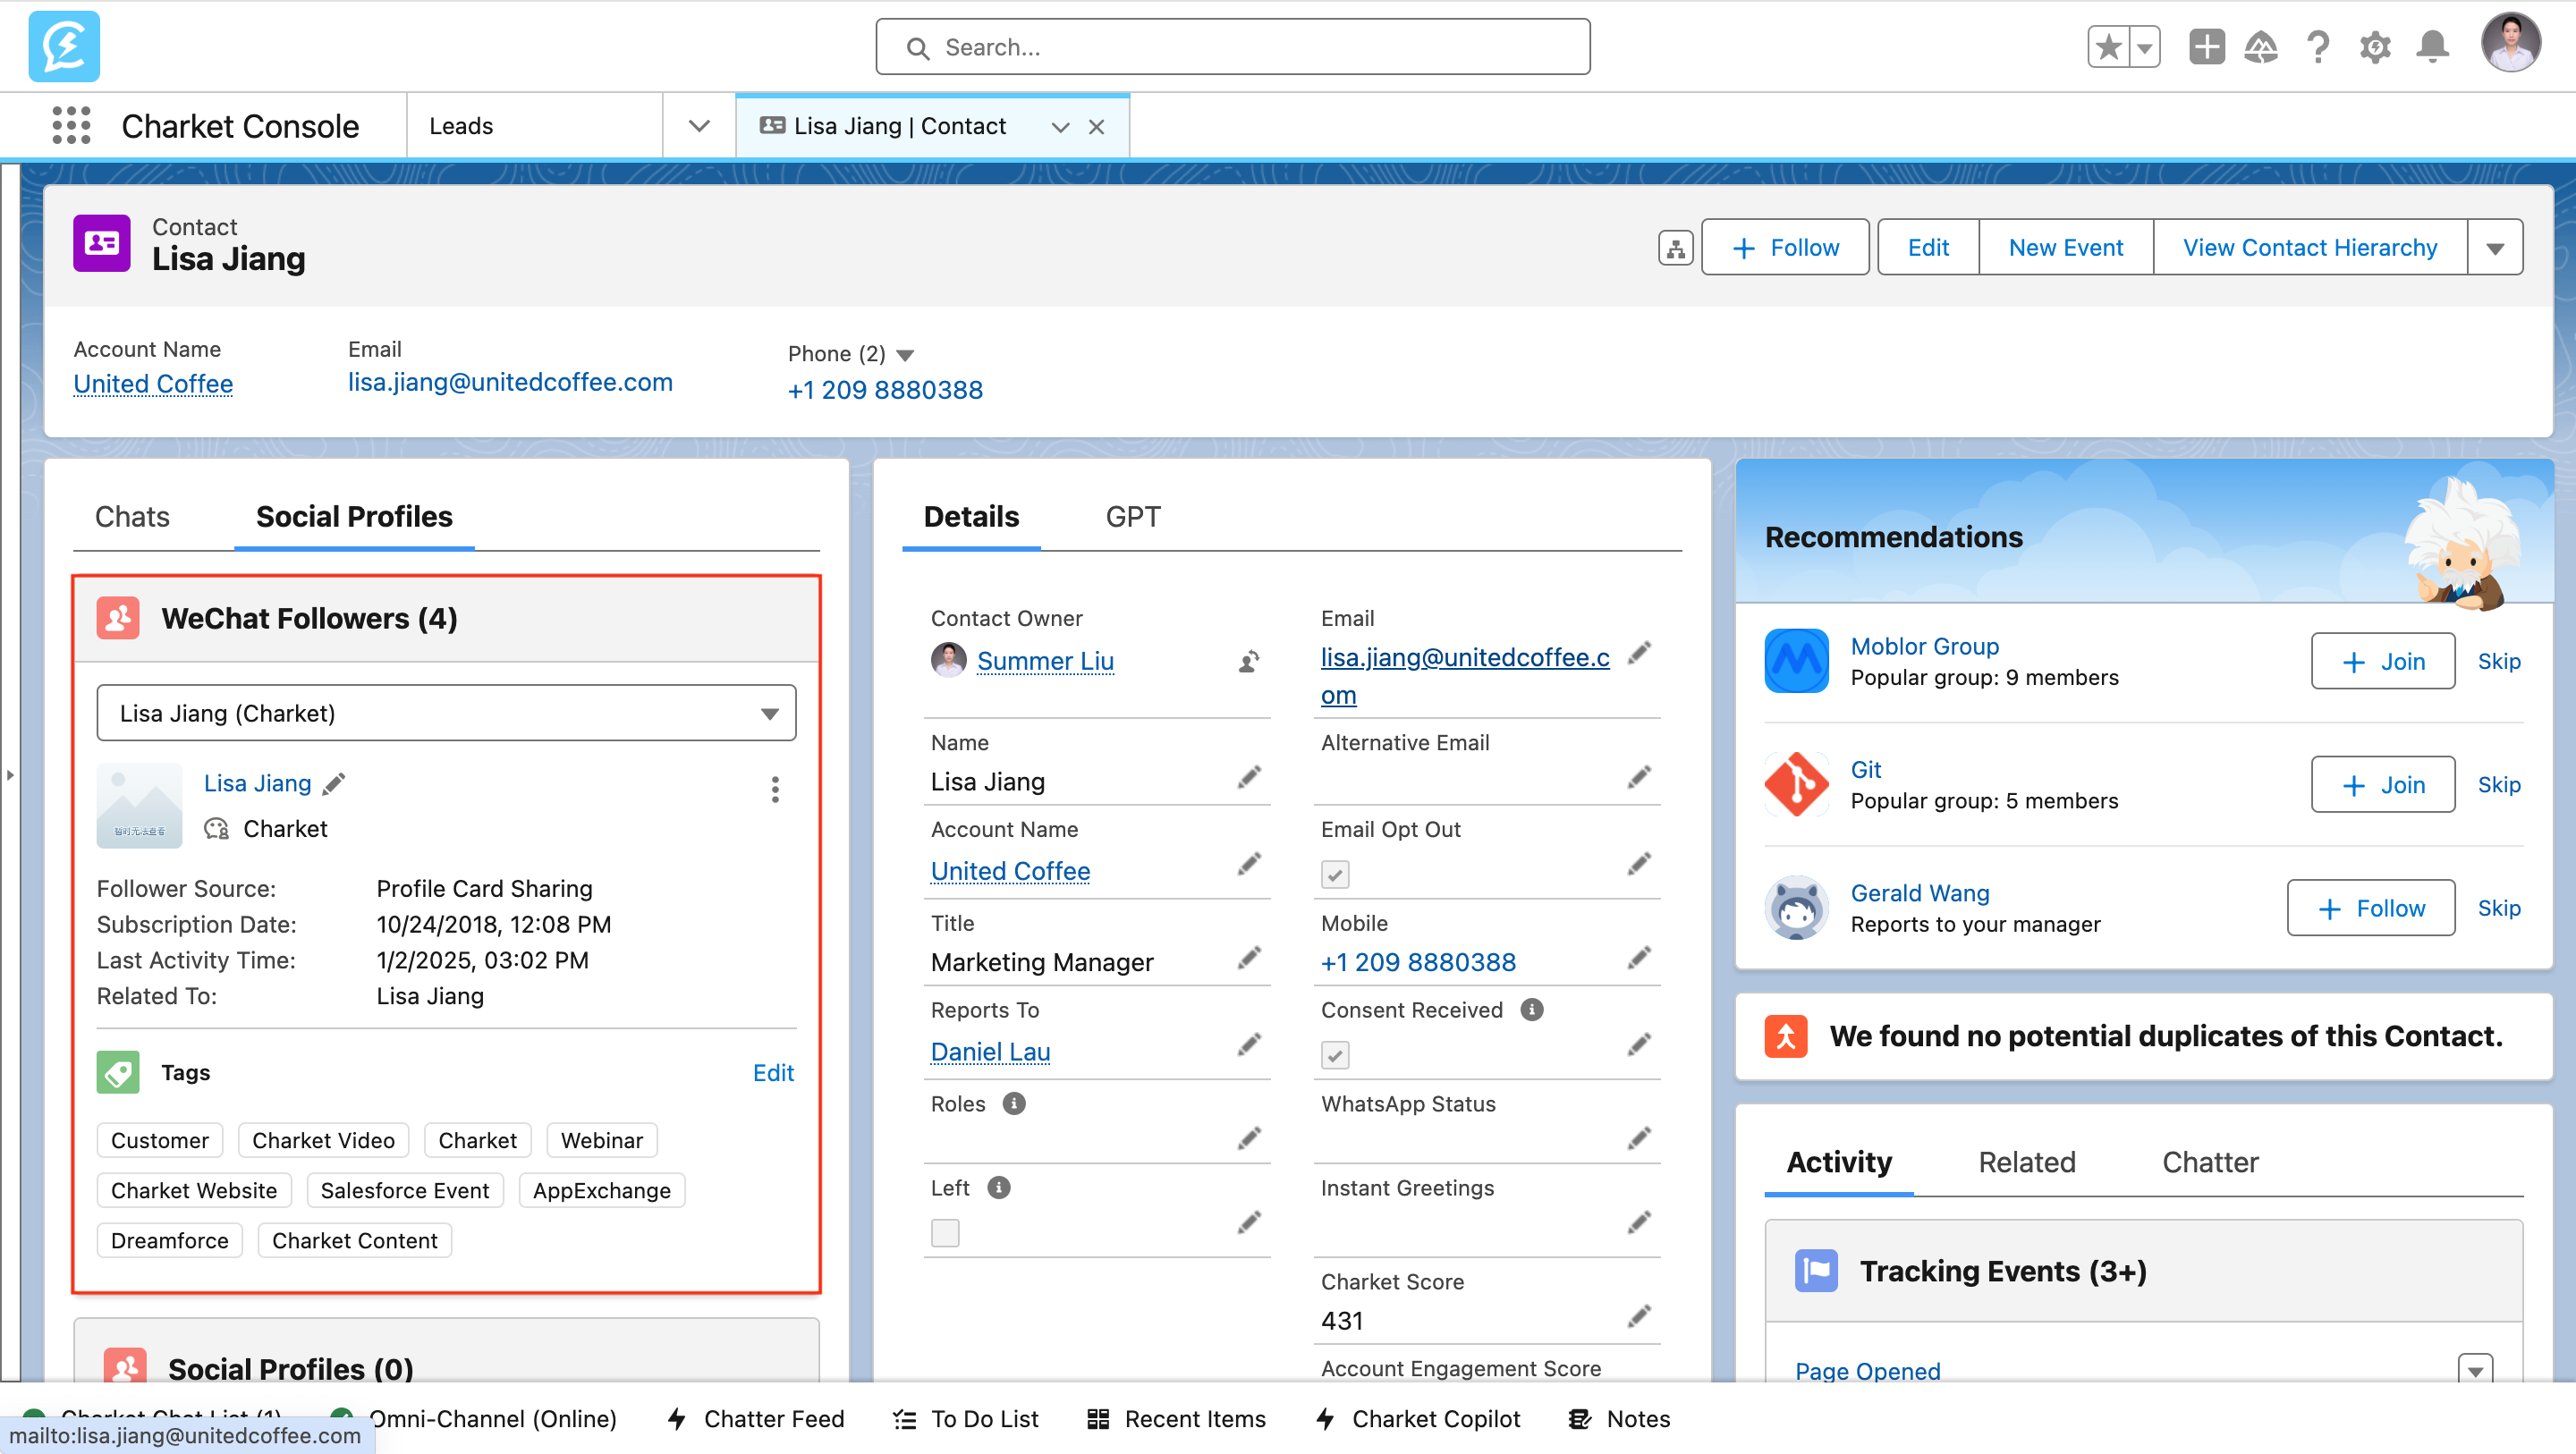2576x1454 pixels.
Task: Join the Moblor Group
Action: [x=2383, y=661]
